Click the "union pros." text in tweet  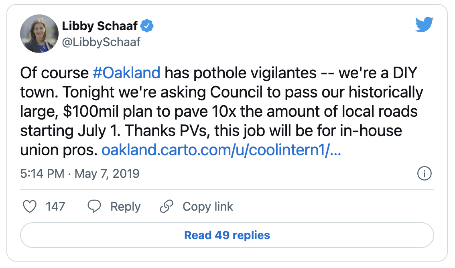tap(59, 150)
